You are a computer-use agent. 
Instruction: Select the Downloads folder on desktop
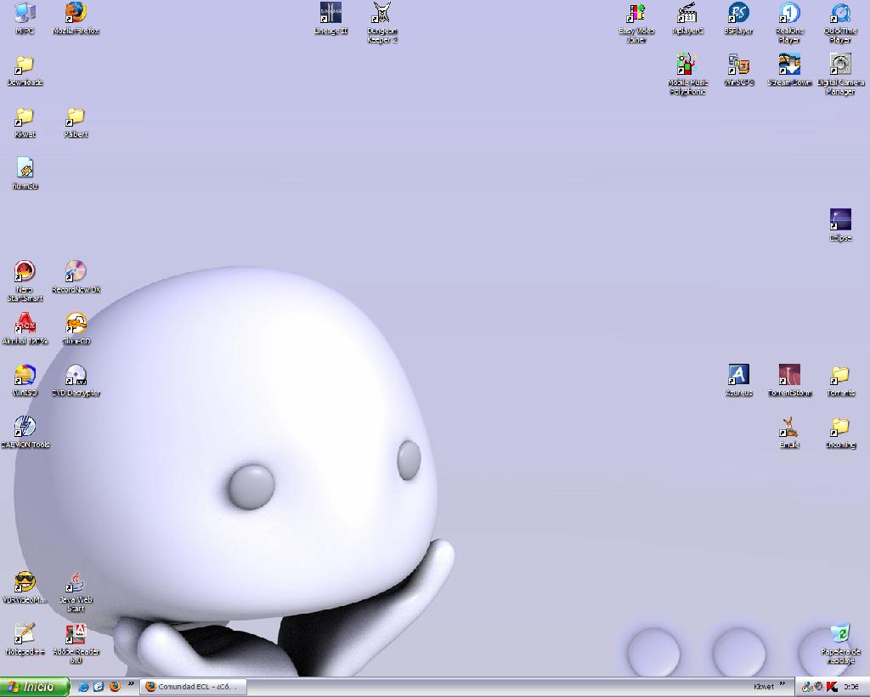coord(25,65)
